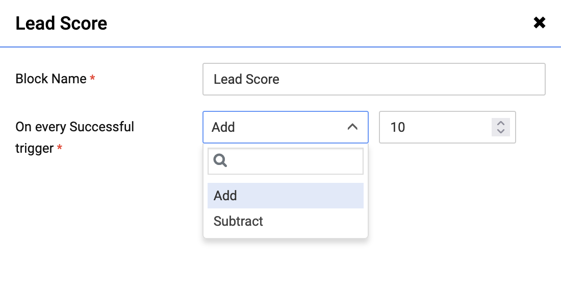
Task: Decrease the score value with down arrow
Action: (x=500, y=131)
